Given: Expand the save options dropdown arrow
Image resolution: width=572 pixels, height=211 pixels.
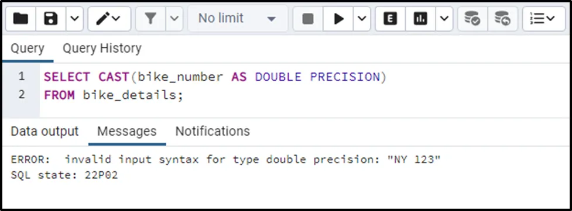Looking at the screenshot, I should 74,18.
